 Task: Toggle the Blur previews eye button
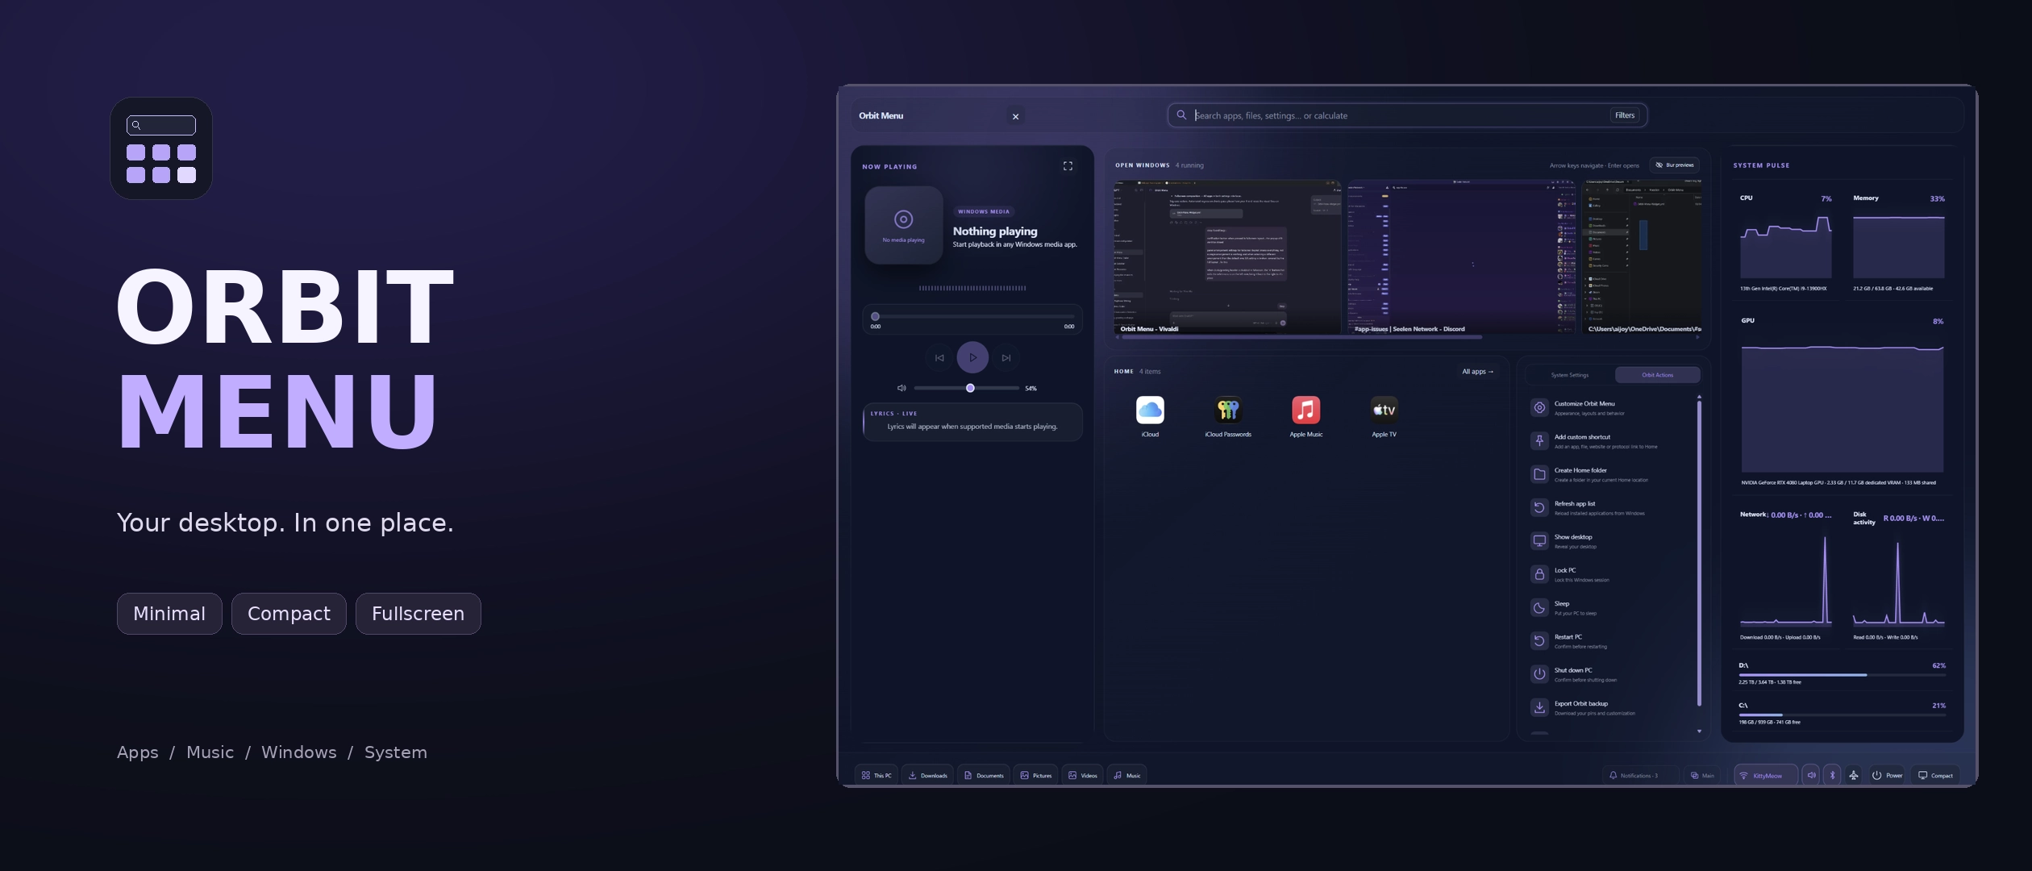tap(1675, 165)
